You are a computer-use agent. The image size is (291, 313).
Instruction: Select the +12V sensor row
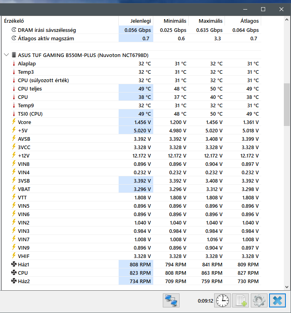[23, 156]
